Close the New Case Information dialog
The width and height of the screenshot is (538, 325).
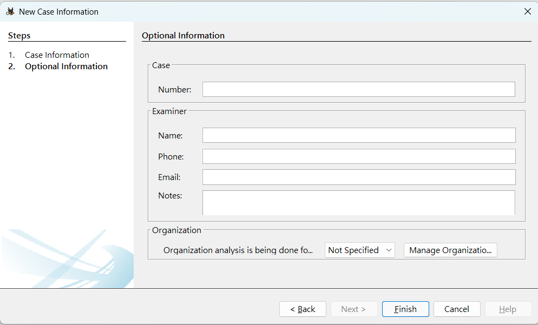tap(528, 11)
